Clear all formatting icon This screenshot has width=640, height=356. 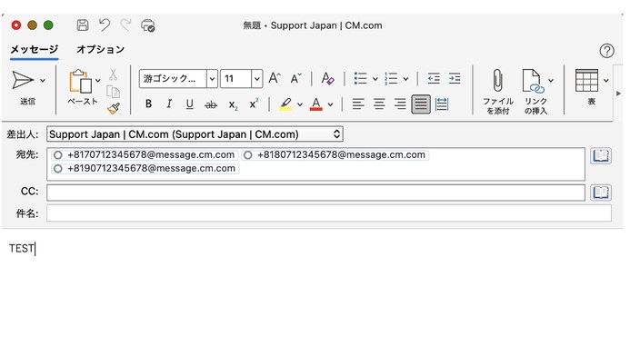[x=327, y=78]
